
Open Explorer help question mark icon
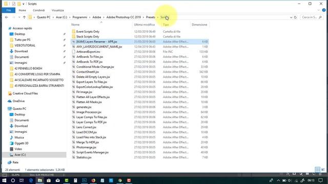coord(324,10)
